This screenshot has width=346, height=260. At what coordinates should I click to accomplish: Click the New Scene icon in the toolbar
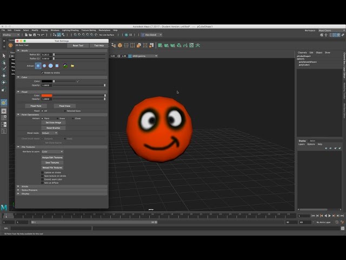(x=26, y=35)
